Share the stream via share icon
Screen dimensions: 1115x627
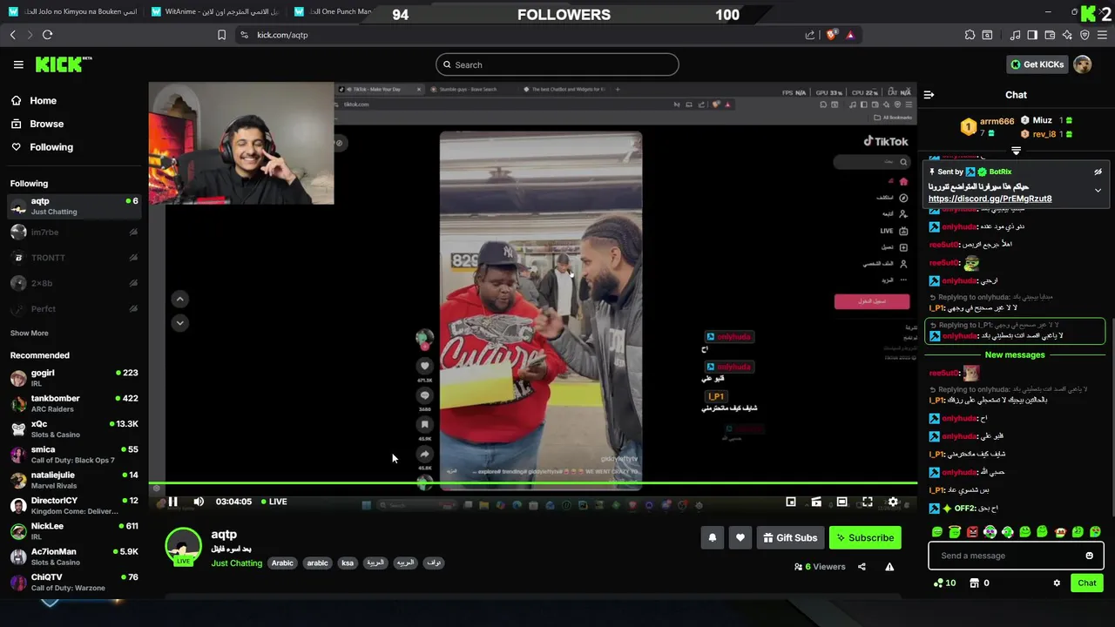[x=862, y=567]
